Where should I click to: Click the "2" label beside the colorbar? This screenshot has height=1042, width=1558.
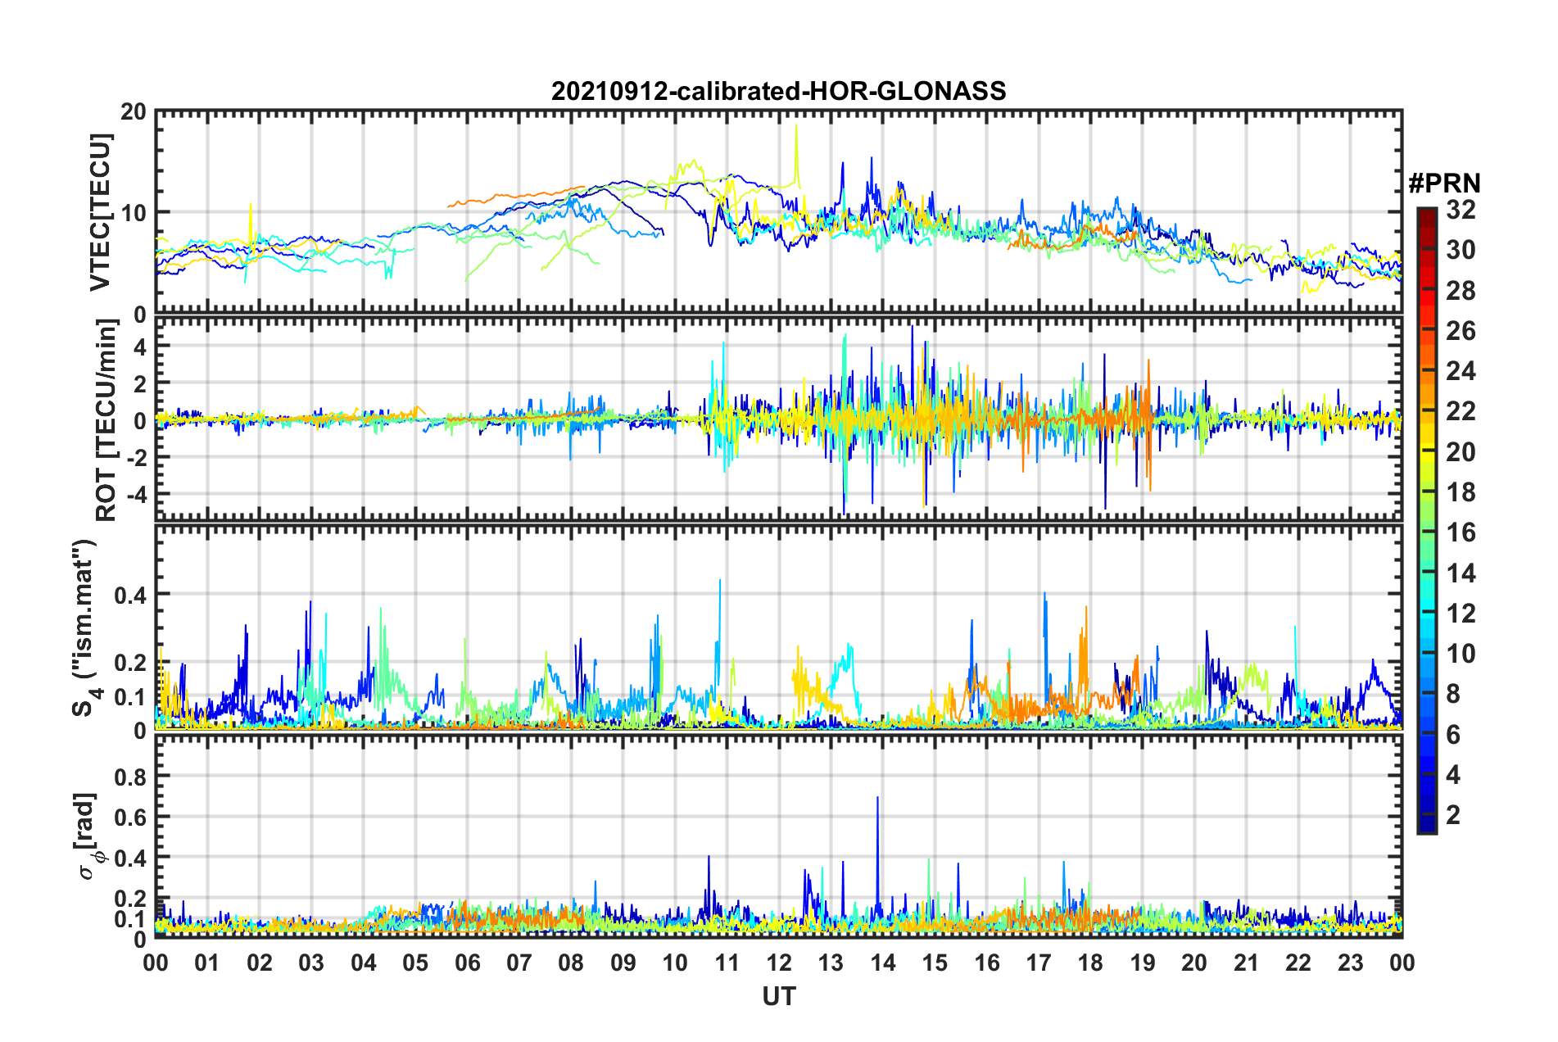point(1453,815)
